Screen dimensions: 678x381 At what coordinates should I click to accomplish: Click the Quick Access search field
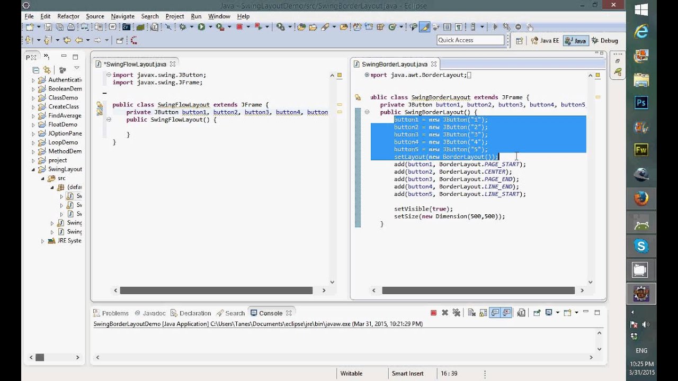pyautogui.click(x=470, y=40)
